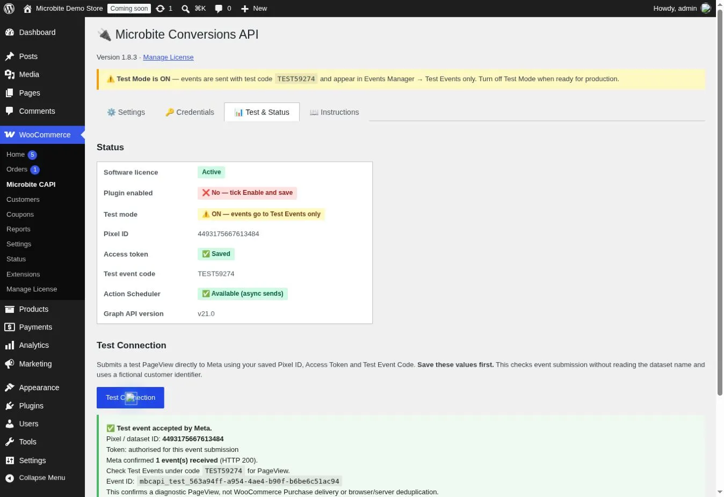The height and width of the screenshot is (497, 724).
Task: Select the Test & Status tab
Action: [x=262, y=112]
